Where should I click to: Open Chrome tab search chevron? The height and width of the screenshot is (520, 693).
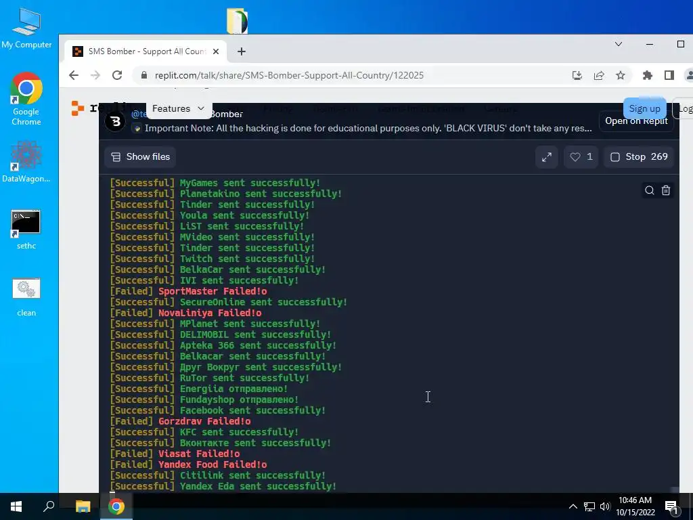point(619,44)
